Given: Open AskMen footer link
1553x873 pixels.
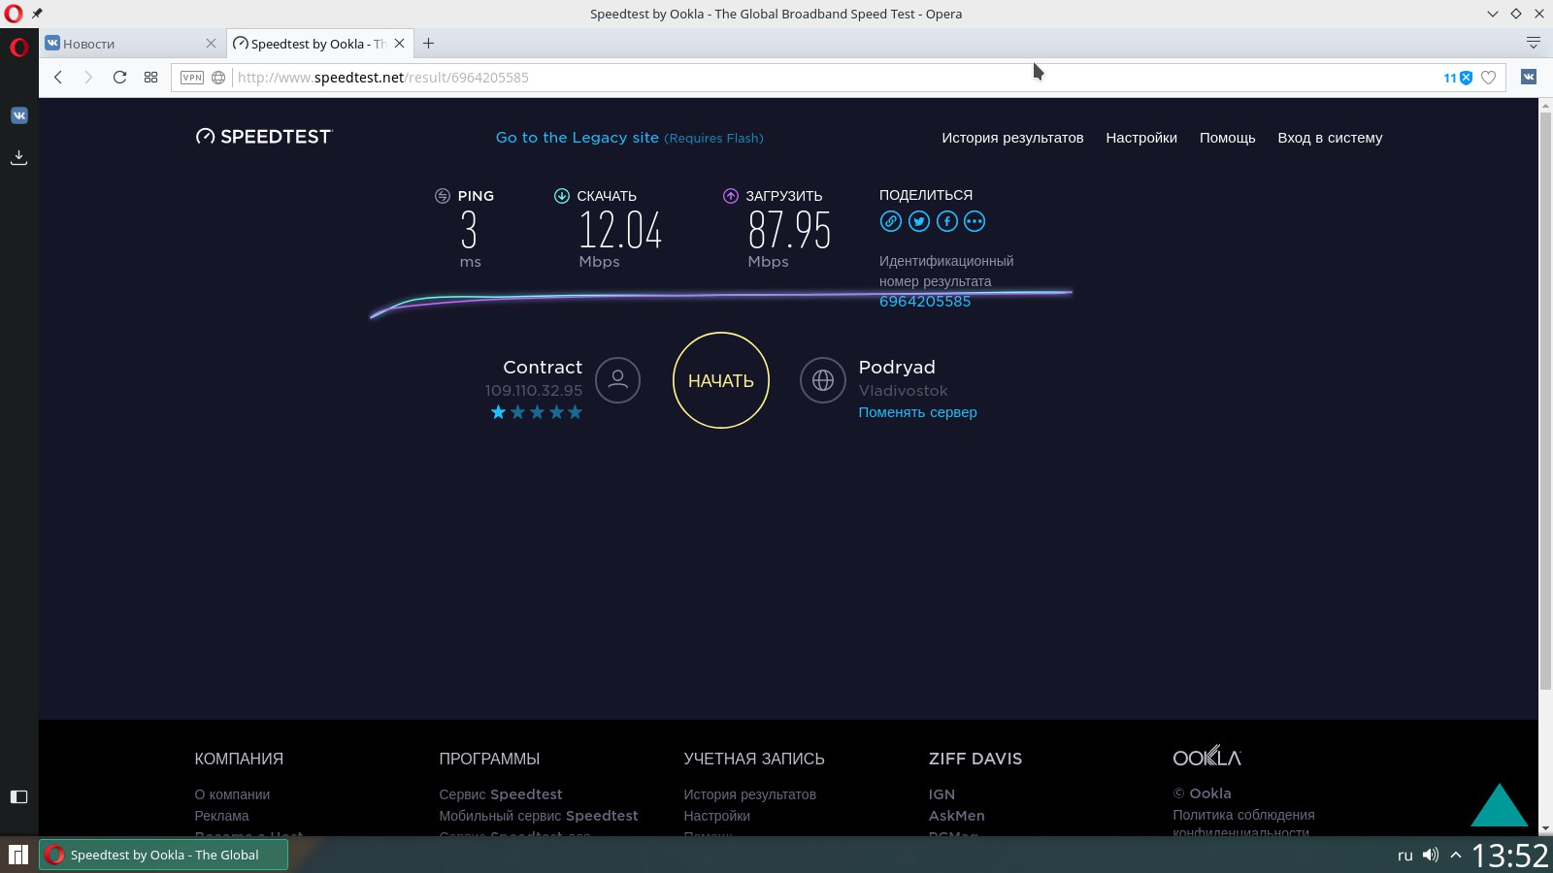Looking at the screenshot, I should pos(956,816).
